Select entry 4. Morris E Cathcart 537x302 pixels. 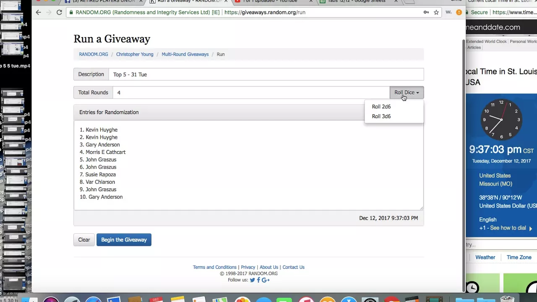coord(103,152)
